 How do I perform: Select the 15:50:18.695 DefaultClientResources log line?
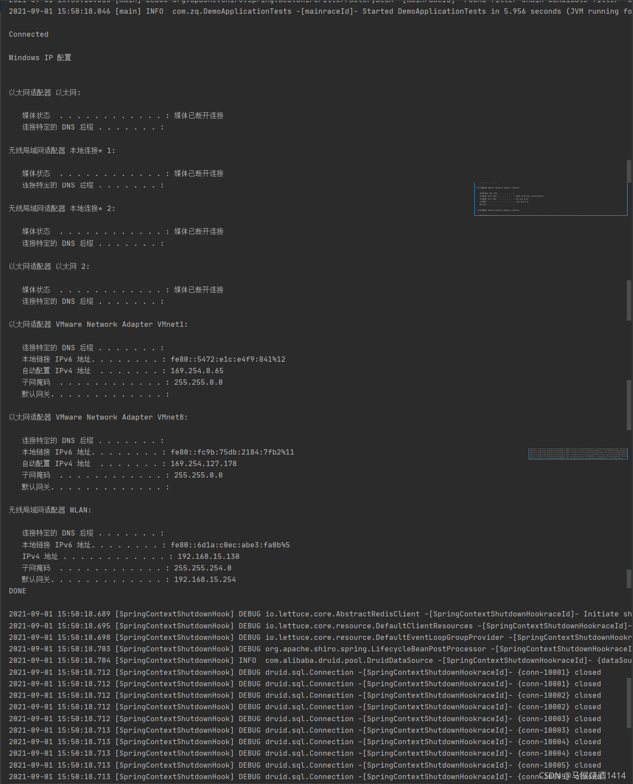[x=320, y=626]
